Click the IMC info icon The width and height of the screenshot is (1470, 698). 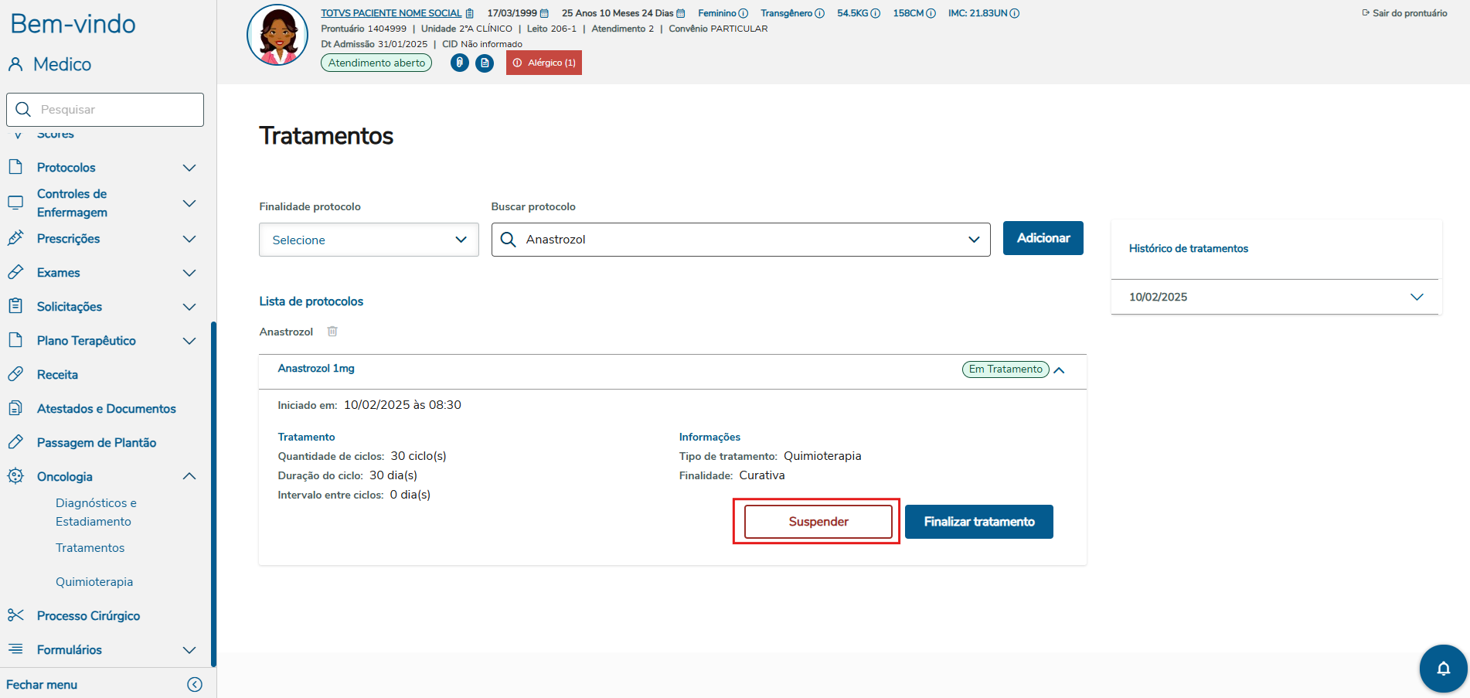coord(1015,13)
